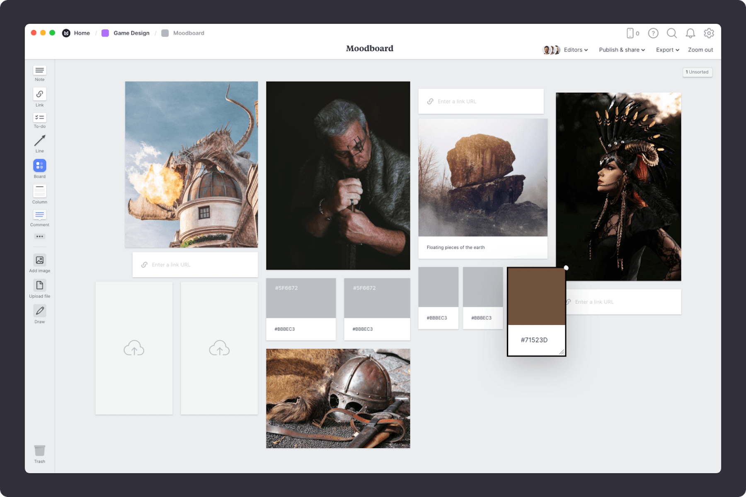Screen dimensions: 746x497
Task: Open the Editors dropdown
Action: click(575, 50)
